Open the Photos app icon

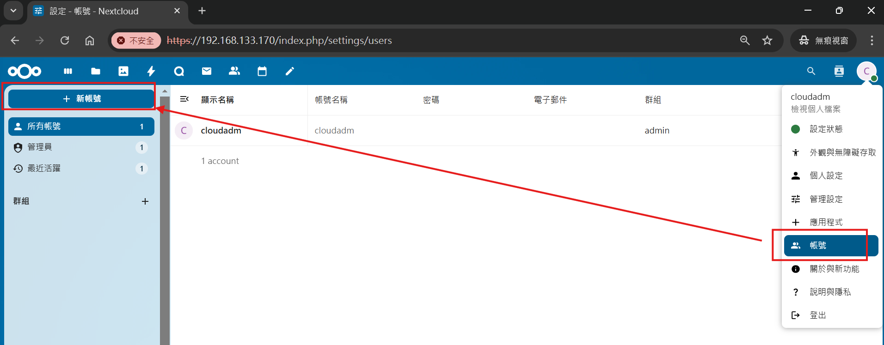[123, 71]
